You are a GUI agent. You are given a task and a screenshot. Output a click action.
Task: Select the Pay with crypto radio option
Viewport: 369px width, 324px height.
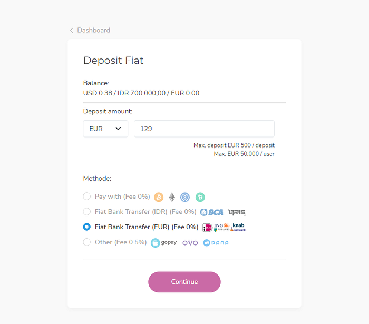point(87,197)
